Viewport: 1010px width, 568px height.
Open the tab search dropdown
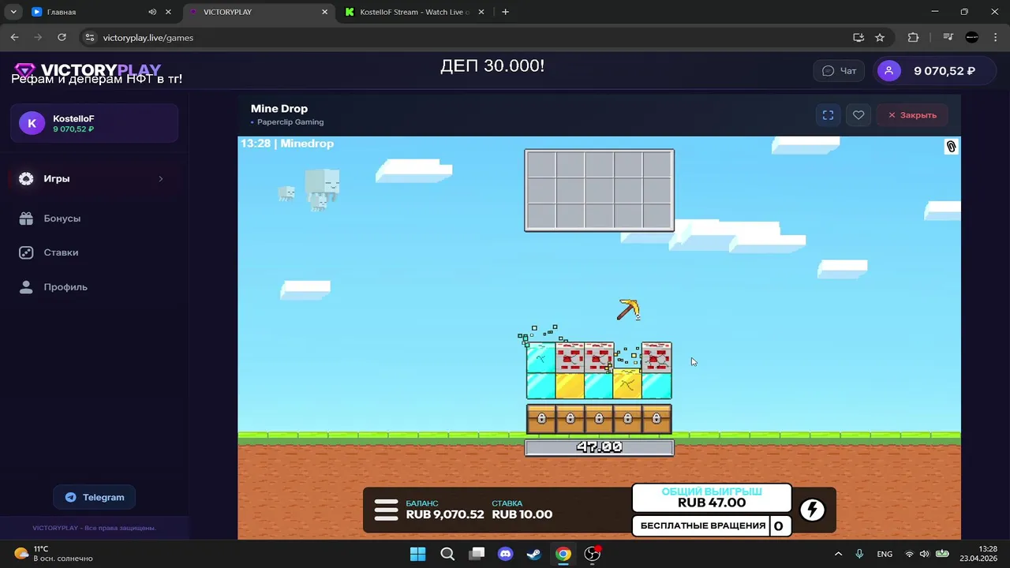pos(13,12)
